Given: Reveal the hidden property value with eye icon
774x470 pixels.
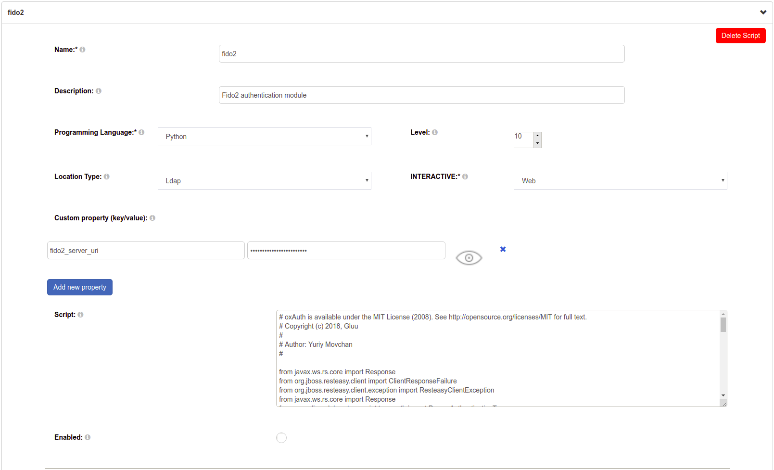Looking at the screenshot, I should pos(469,257).
